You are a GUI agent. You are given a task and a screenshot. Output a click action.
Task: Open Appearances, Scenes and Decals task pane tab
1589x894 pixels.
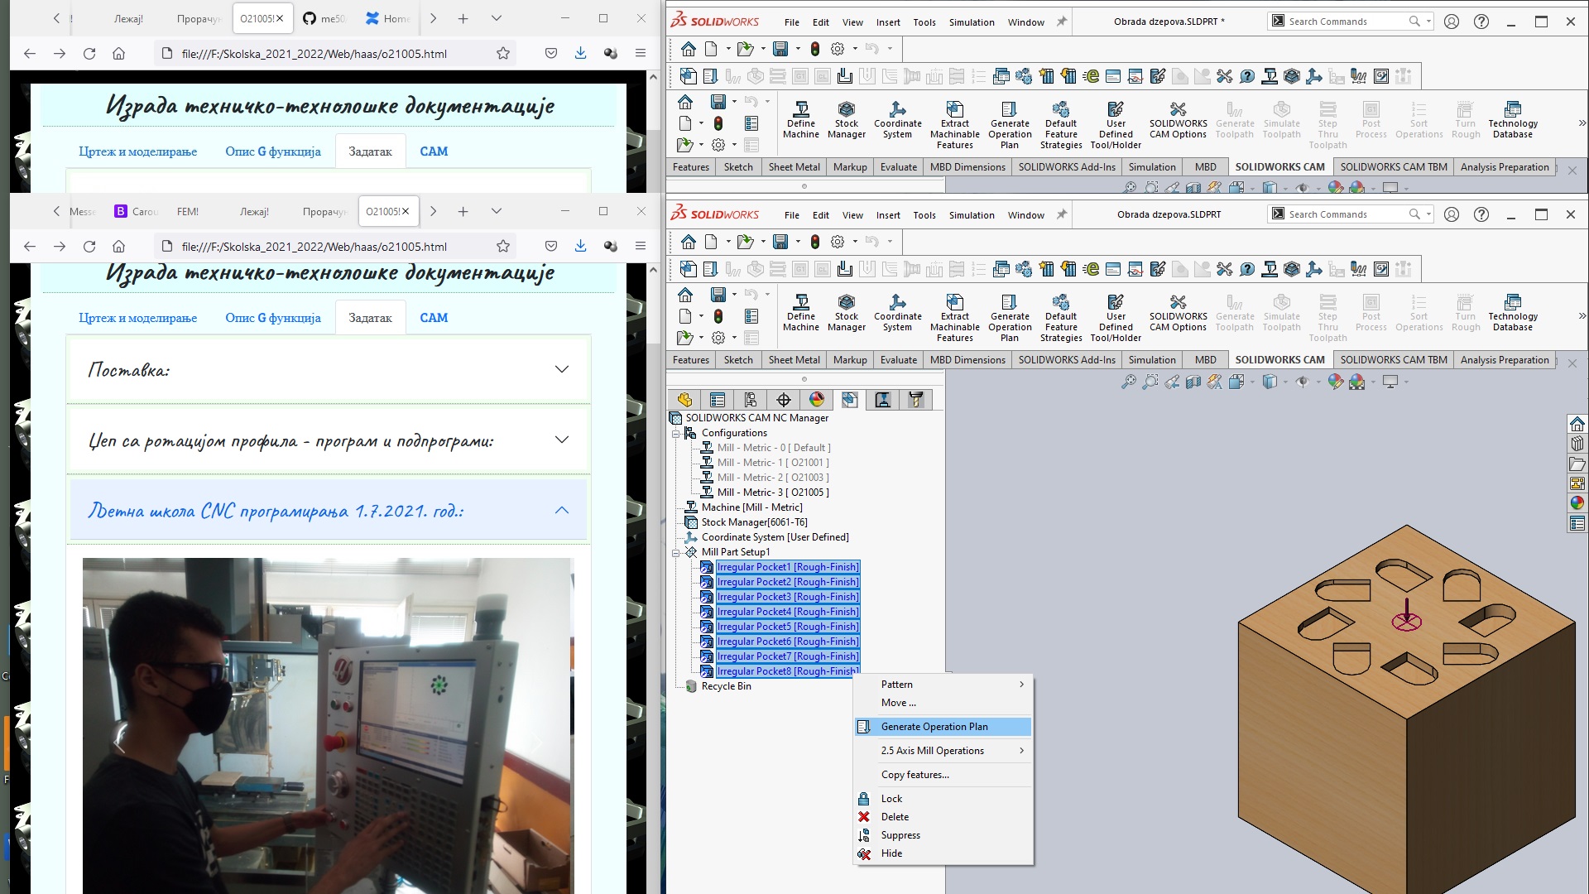(1577, 503)
